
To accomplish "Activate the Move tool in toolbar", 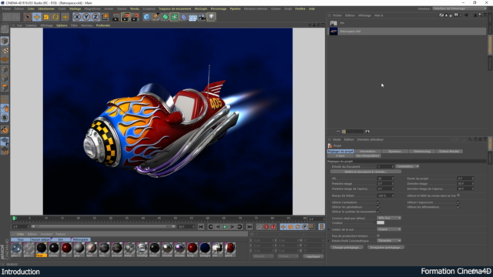I will coord(37,17).
